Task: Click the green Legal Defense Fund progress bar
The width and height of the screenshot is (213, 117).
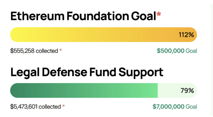Action: click(103, 90)
